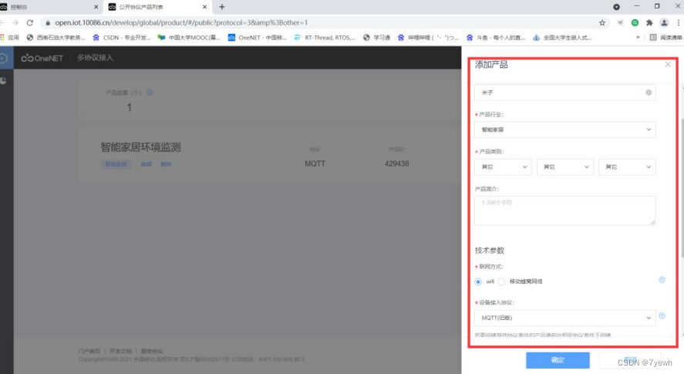This screenshot has width=684, height=374.
Task: Open the third 产品类别 dropdown
Action: coord(627,167)
